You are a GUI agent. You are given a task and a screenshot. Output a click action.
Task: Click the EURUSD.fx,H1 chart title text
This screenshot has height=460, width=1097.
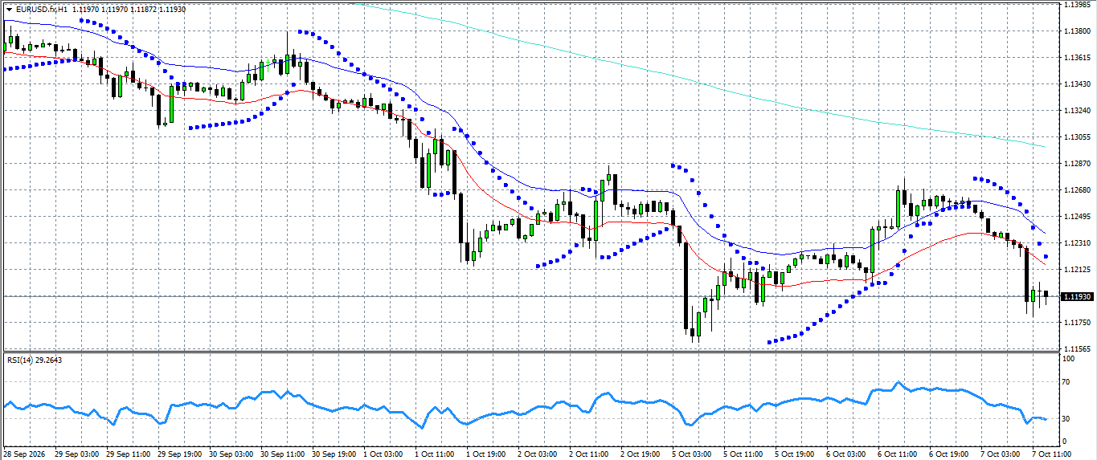[x=41, y=9]
